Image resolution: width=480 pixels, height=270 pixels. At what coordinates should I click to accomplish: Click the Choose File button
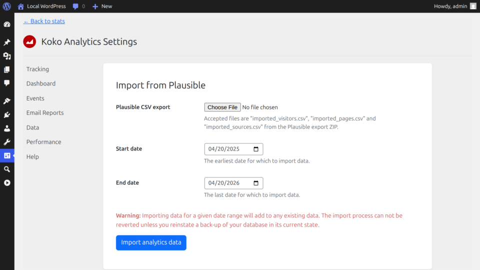point(222,107)
